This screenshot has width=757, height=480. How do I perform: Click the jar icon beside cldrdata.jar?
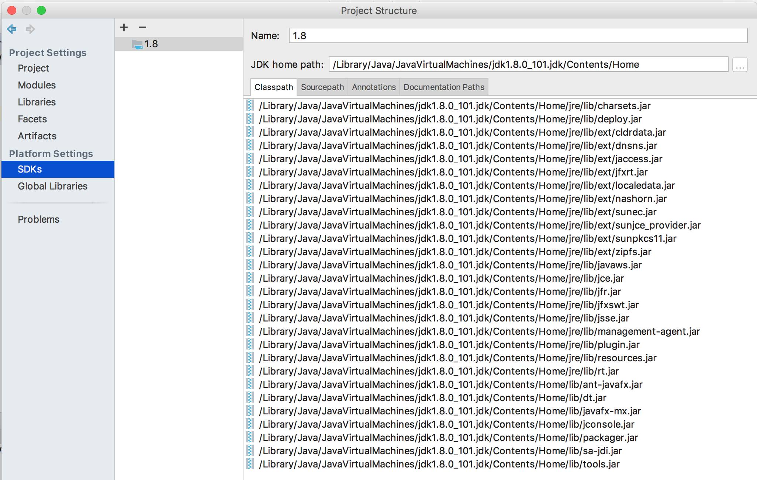pos(250,132)
